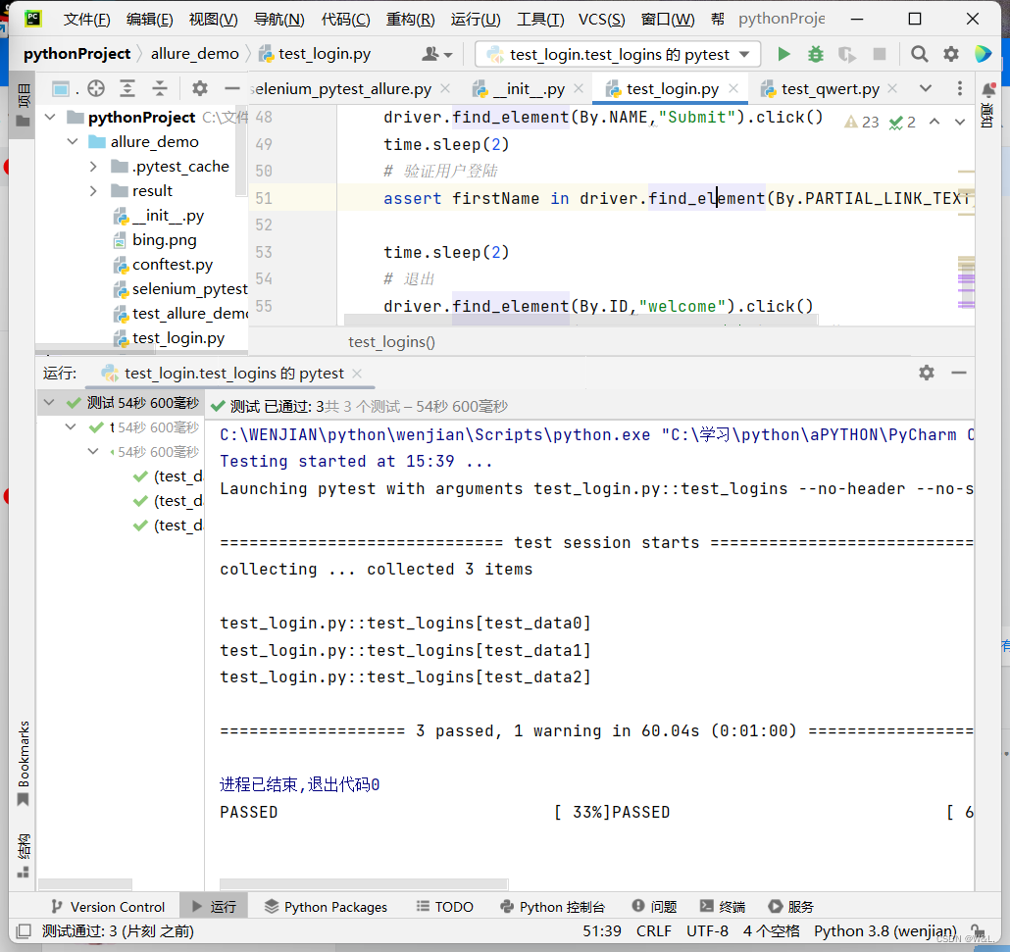Image resolution: width=1010 pixels, height=952 pixels.
Task: Open the 终端 terminal tool window
Action: 723,907
